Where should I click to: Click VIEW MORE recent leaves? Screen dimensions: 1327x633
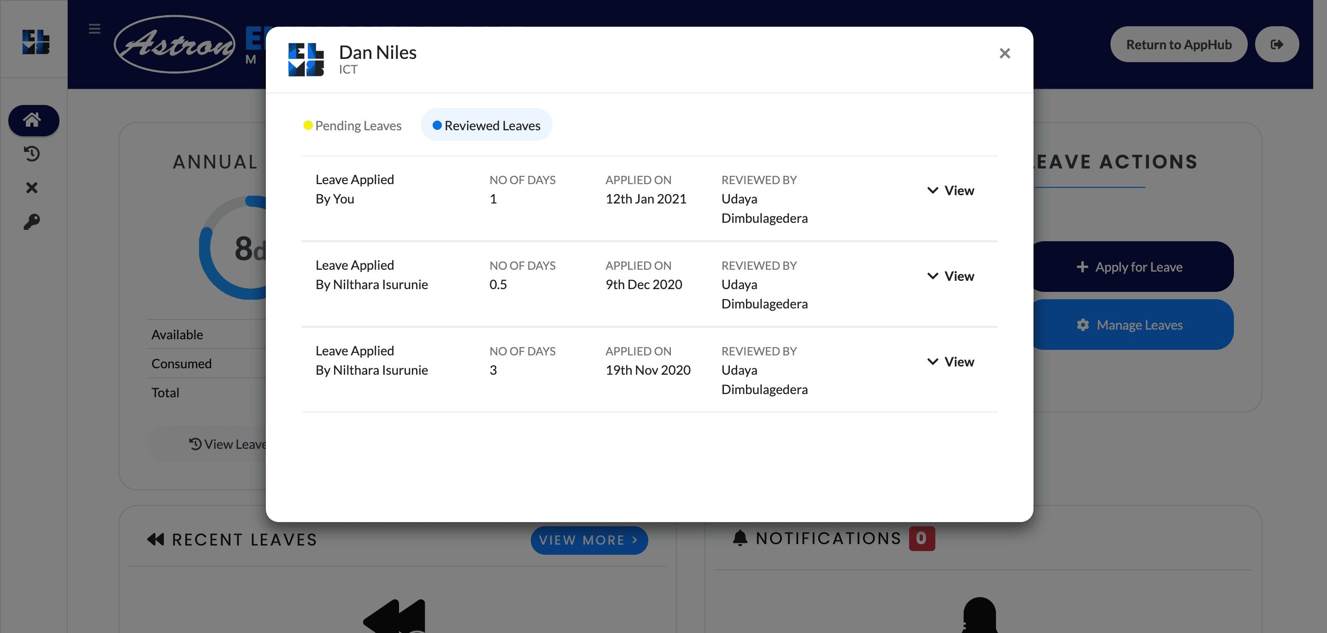coord(589,540)
